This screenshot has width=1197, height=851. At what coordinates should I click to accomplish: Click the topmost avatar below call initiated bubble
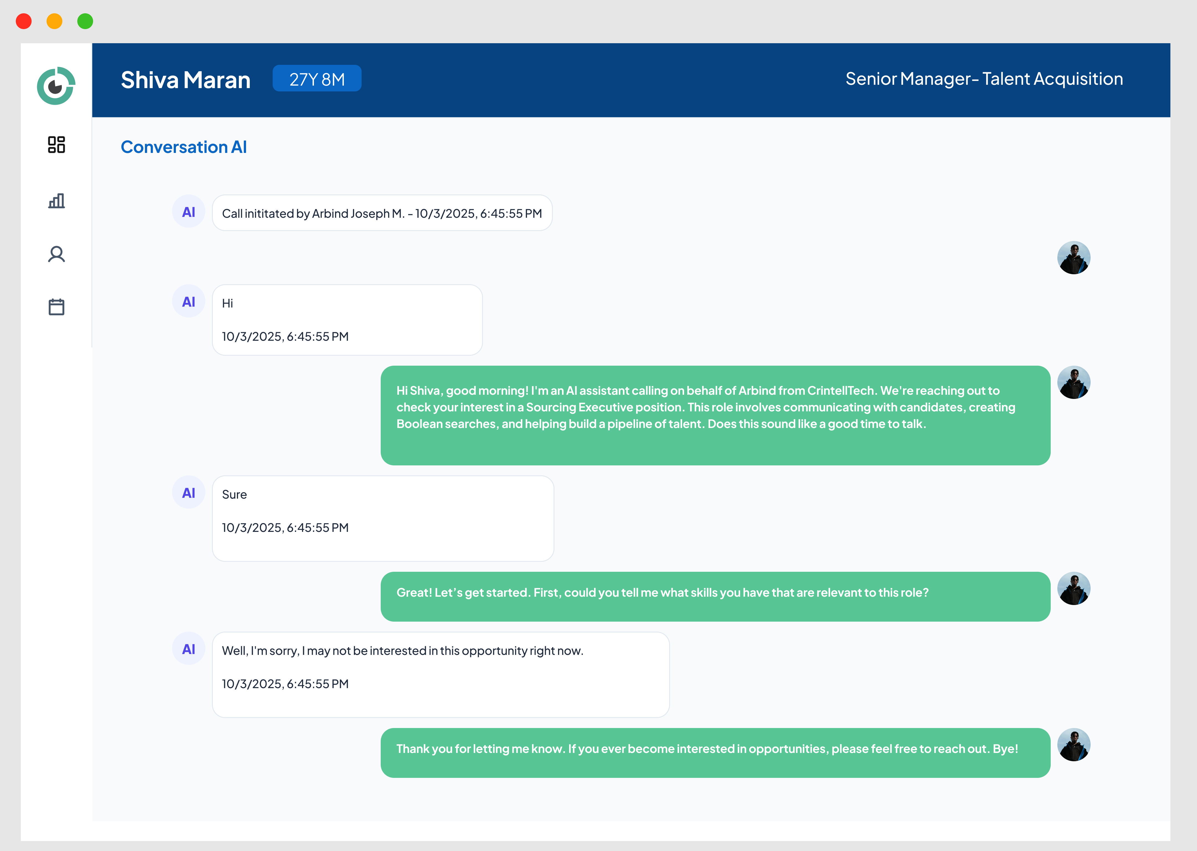click(x=1073, y=258)
